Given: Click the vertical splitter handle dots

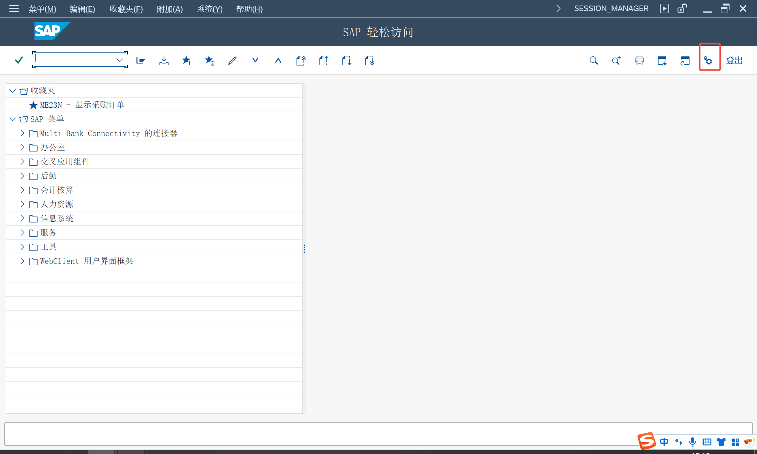Looking at the screenshot, I should [304, 248].
